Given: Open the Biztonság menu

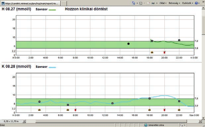Looking at the screenshot, I should (x=174, y=3).
